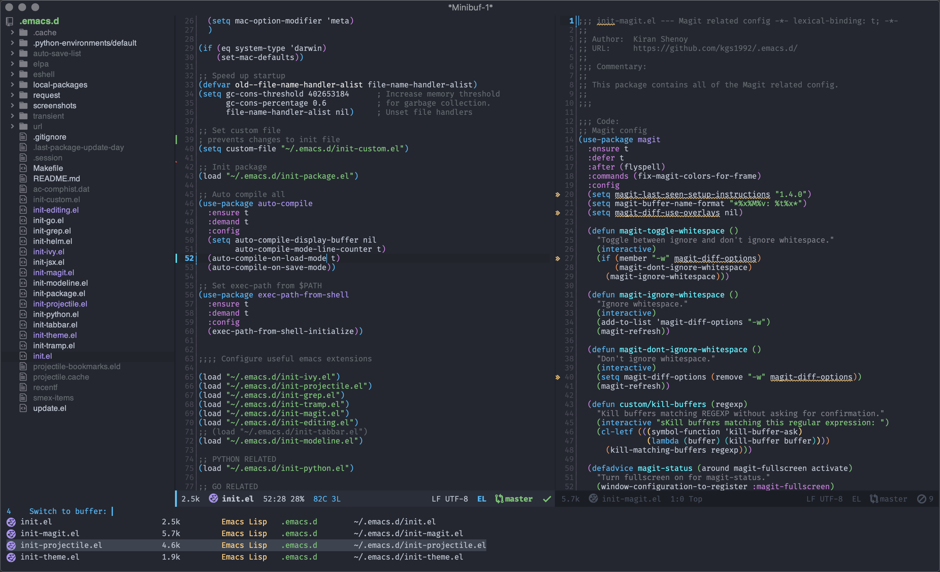Open init-python.el in the file tree
The width and height of the screenshot is (940, 572).
coord(56,314)
